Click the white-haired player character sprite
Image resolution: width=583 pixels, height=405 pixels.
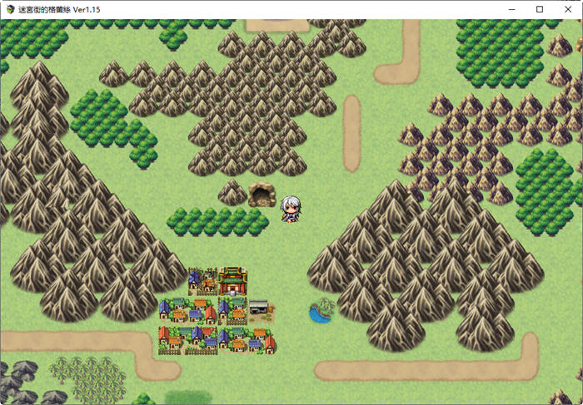pyautogui.click(x=291, y=210)
